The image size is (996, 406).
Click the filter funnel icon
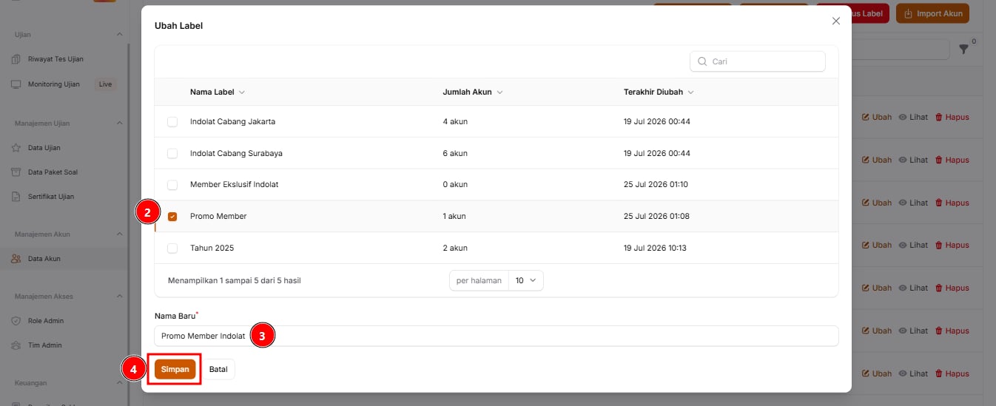pyautogui.click(x=963, y=49)
